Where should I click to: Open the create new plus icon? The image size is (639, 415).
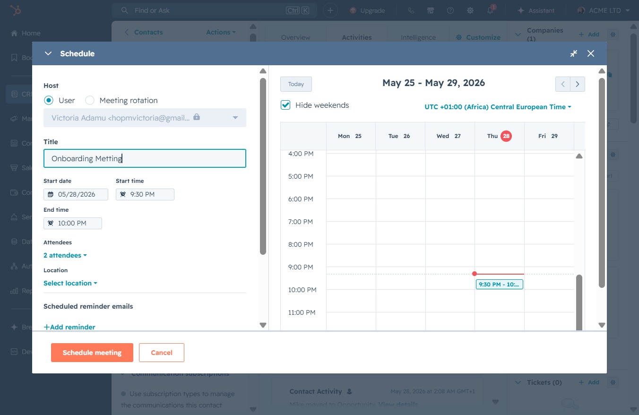click(330, 10)
